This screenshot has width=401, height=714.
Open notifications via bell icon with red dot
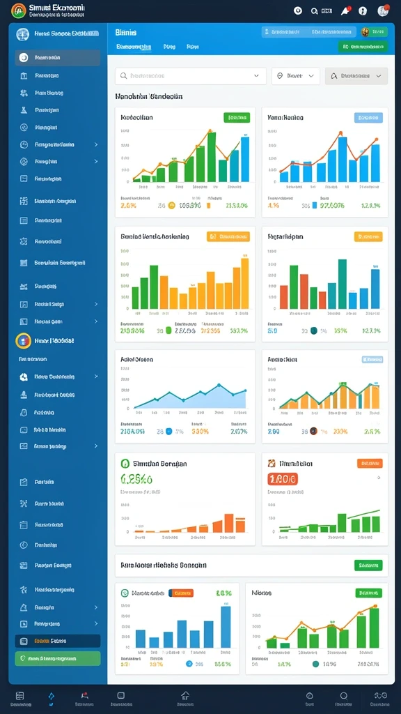[345, 11]
